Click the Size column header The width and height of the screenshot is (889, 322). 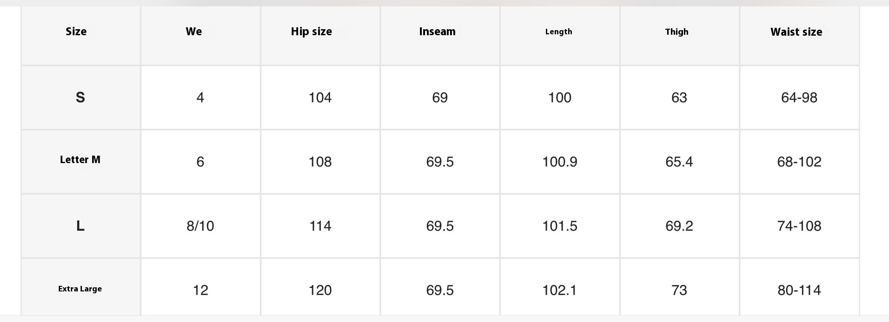[76, 32]
